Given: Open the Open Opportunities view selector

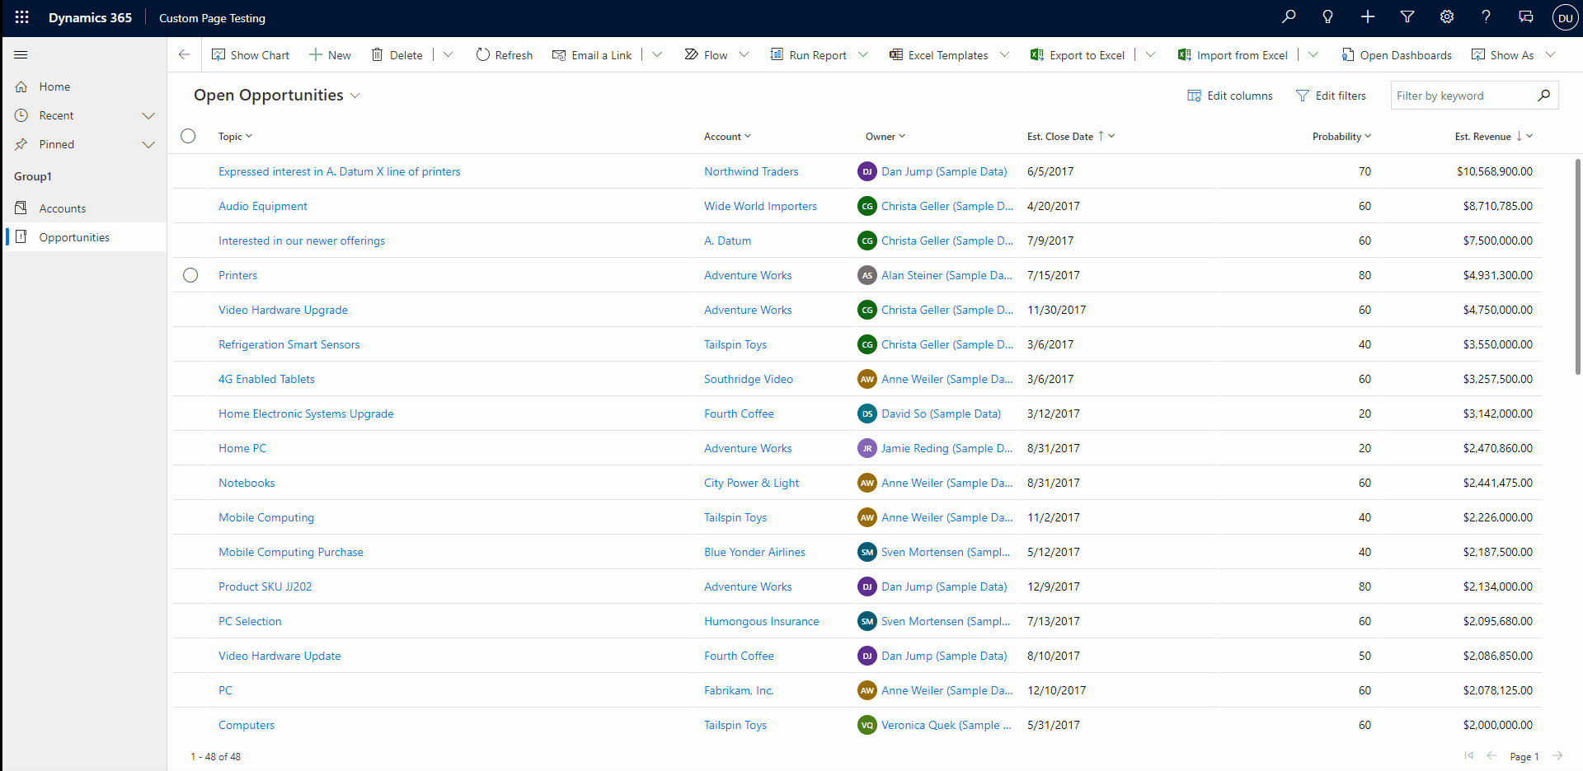Looking at the screenshot, I should 277,96.
